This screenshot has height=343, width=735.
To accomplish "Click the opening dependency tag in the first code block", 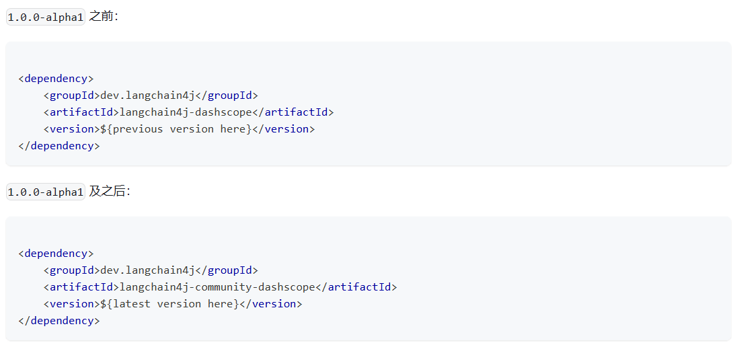I will [56, 79].
